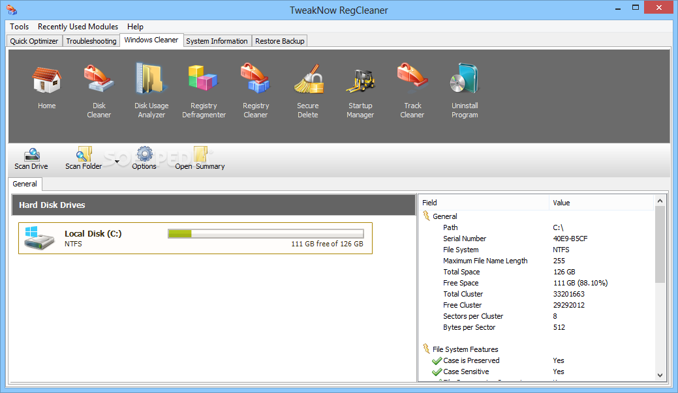Click the Case is Preserved checkmark icon

tap(437, 361)
